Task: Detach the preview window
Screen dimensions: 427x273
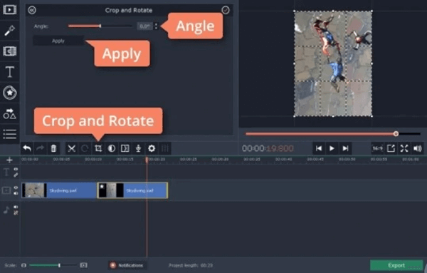Action: [391, 148]
